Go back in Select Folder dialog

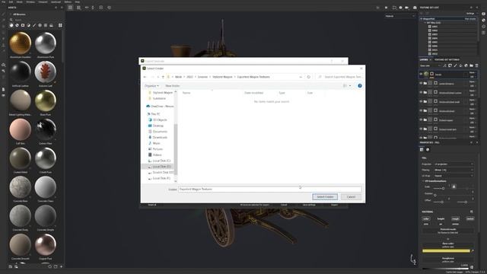(145, 77)
